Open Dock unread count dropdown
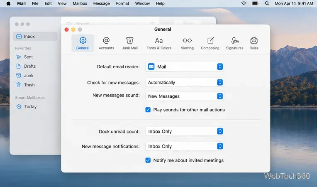The width and height of the screenshot is (317, 187). point(184,131)
